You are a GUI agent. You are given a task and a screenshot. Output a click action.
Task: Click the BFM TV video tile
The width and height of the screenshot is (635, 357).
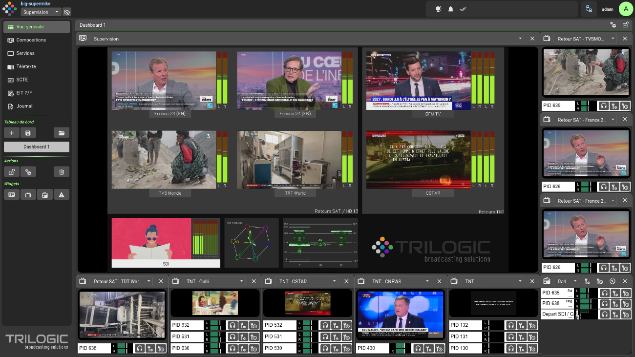[419, 81]
